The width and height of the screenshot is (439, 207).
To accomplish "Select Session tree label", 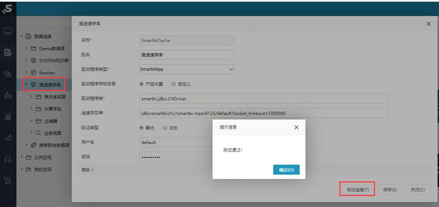I will (47, 73).
